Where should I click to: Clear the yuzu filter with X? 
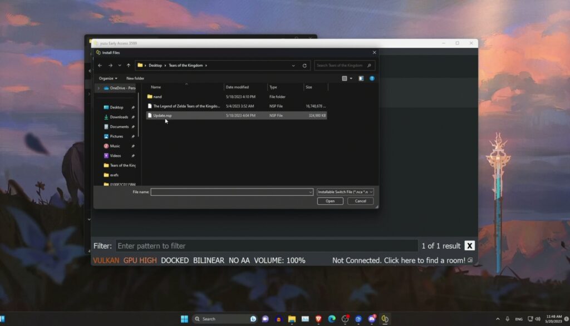pyautogui.click(x=470, y=246)
